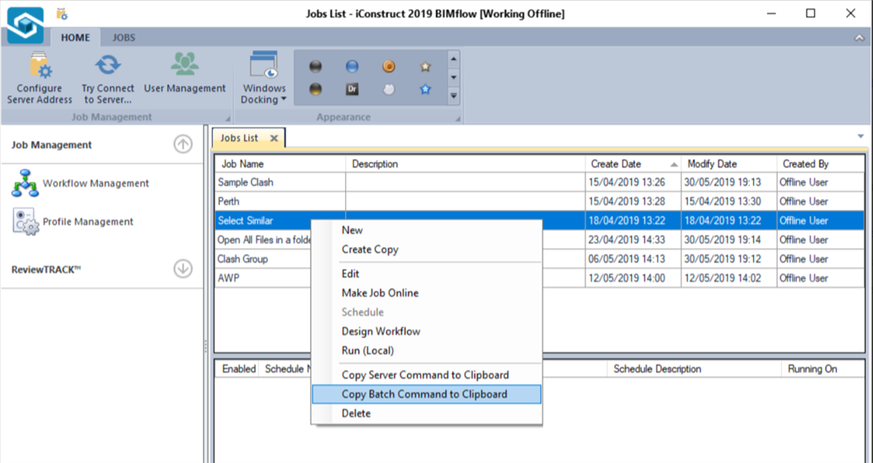Maximize the BIMflow window

pyautogui.click(x=811, y=13)
